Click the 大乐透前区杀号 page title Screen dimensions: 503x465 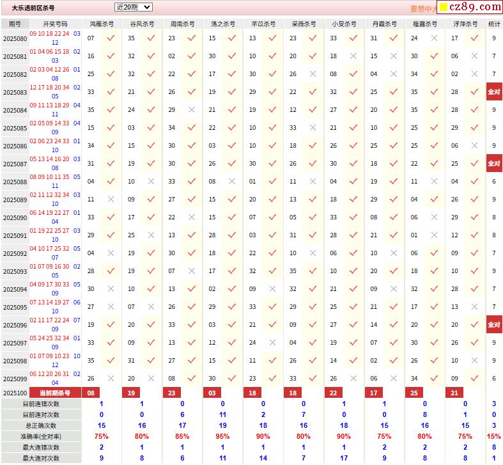pos(33,8)
